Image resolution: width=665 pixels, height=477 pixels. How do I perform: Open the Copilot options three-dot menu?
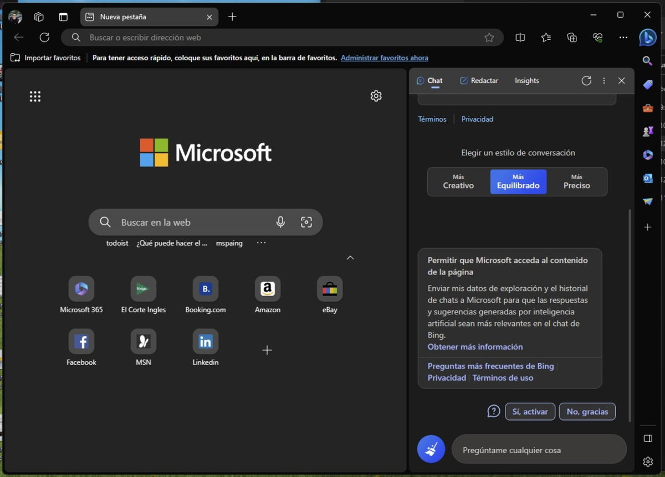603,80
